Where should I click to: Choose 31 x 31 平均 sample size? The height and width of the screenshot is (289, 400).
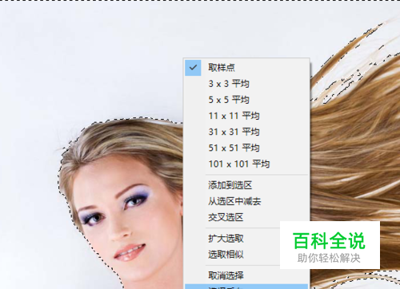(246, 132)
